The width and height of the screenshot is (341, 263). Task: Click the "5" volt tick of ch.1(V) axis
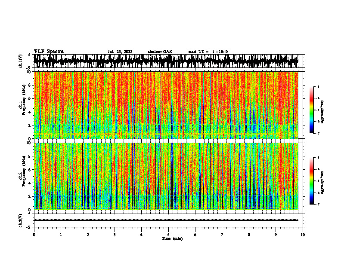click(29, 55)
